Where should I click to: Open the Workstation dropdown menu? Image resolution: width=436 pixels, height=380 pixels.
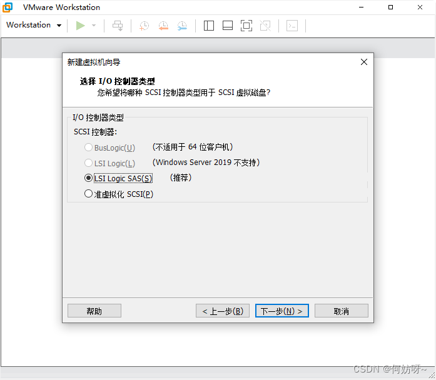(34, 25)
